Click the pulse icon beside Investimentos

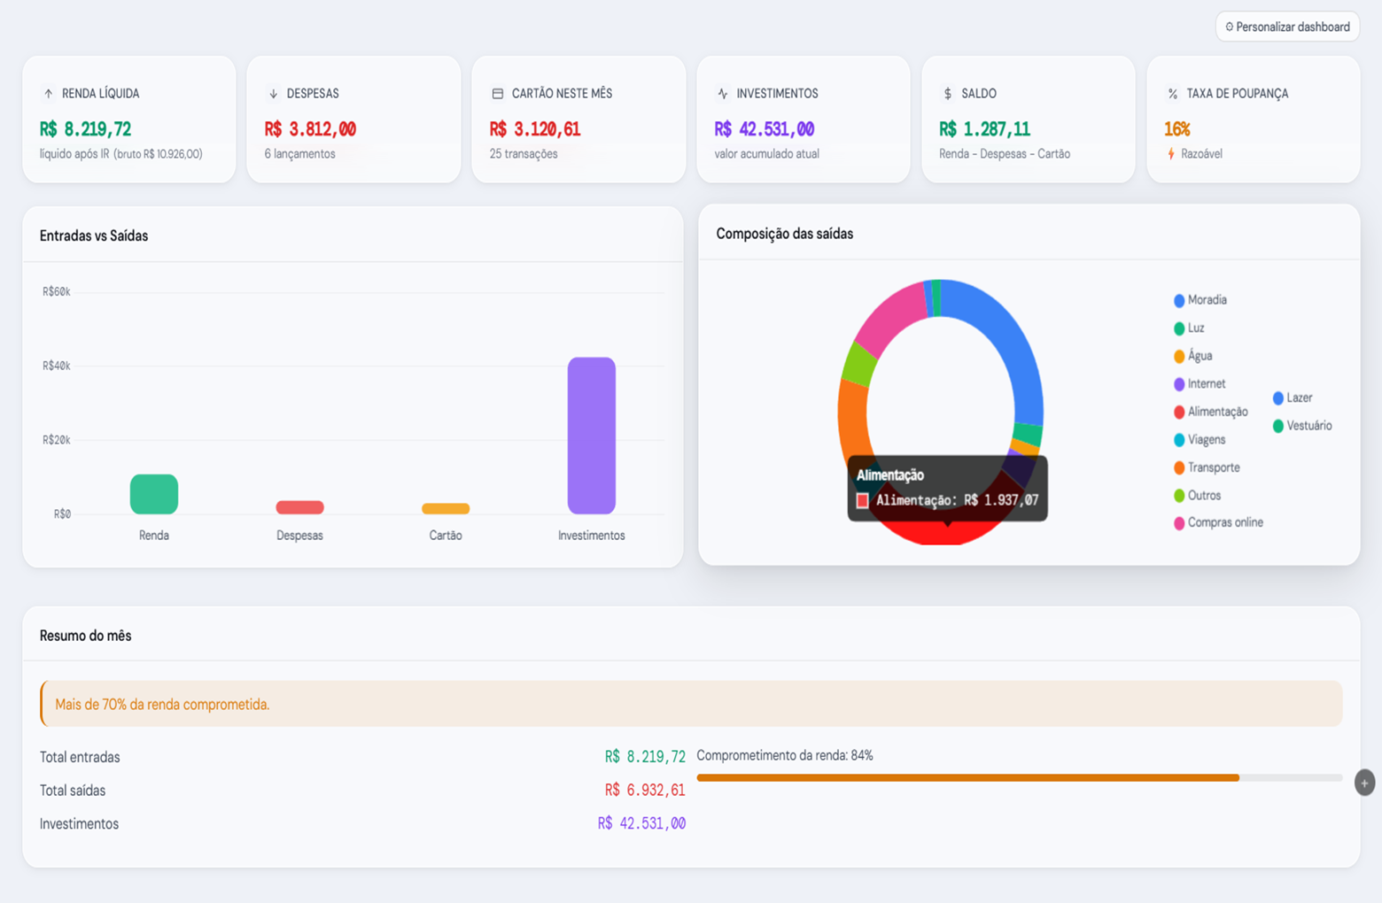tap(723, 93)
